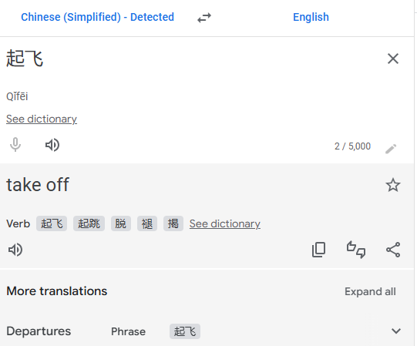Swap source and target languages

pos(204,18)
